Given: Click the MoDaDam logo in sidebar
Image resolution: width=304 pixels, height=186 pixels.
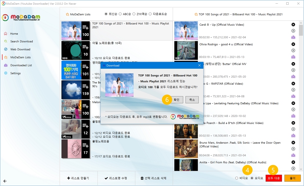Looking at the screenshot, I should point(21,18).
